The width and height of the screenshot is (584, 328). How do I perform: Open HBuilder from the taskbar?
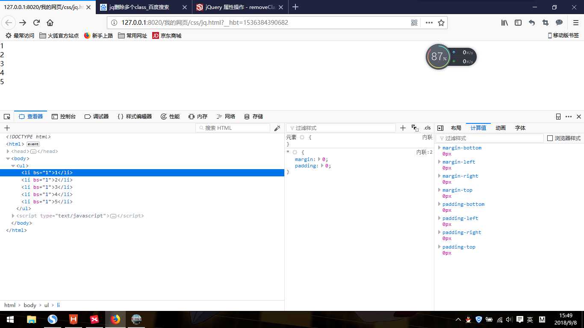point(74,319)
